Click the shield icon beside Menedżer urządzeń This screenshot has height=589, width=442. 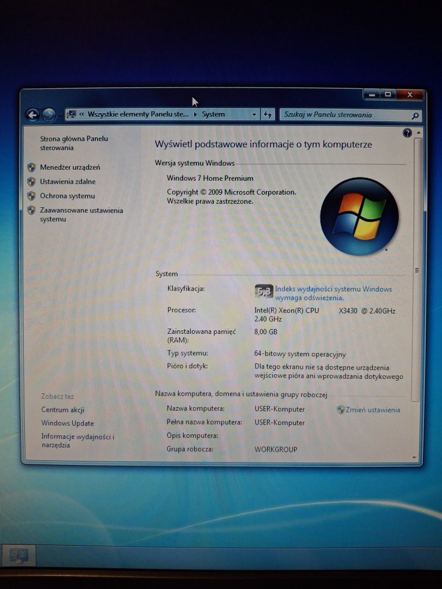[x=32, y=167]
